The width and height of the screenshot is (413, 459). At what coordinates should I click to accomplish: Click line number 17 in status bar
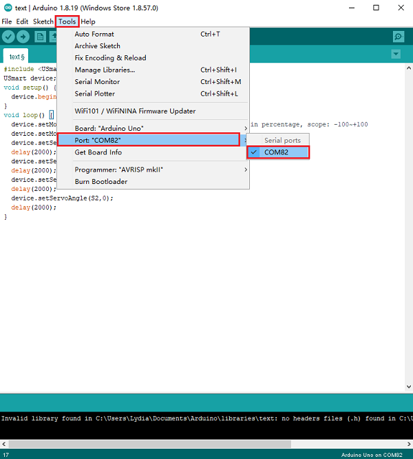tap(6, 455)
